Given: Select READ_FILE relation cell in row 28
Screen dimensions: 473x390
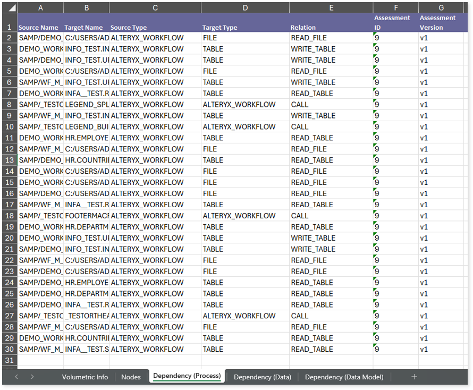Looking at the screenshot, I should (x=331, y=327).
